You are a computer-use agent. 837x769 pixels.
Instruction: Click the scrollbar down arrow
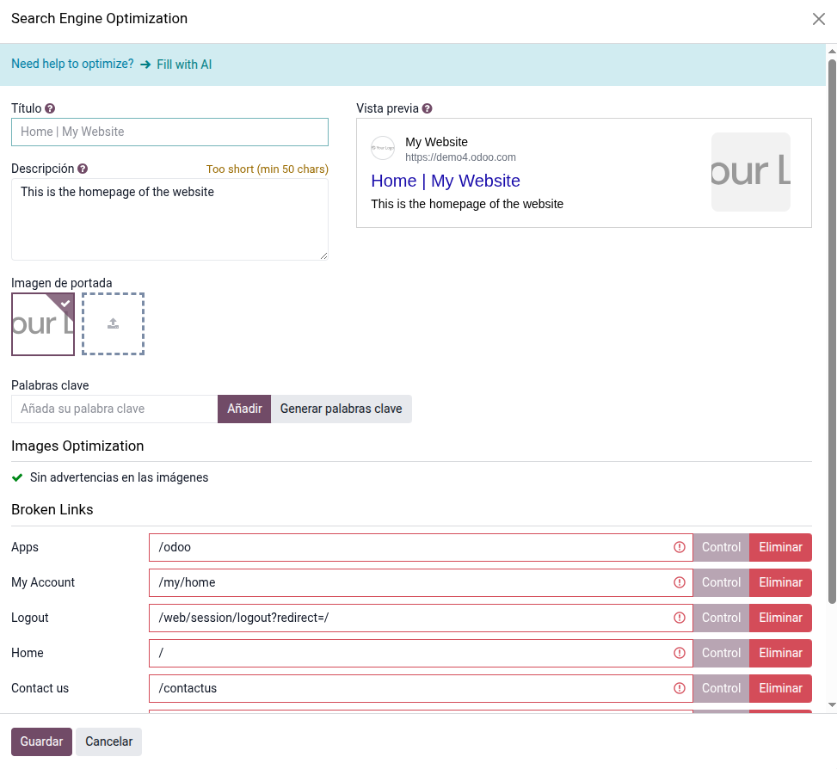coord(831,704)
